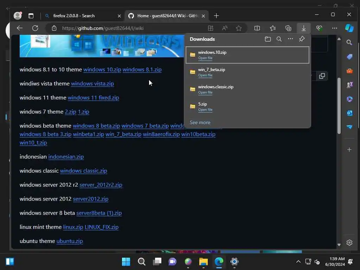Open split screen view icon
The height and width of the screenshot is (270, 360).
click(257, 28)
